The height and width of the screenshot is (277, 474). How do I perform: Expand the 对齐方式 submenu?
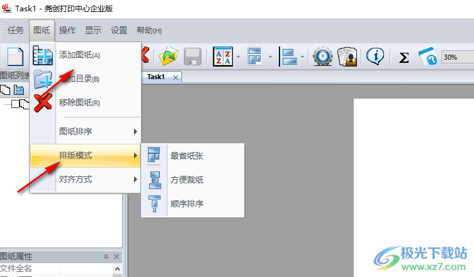coord(135,180)
